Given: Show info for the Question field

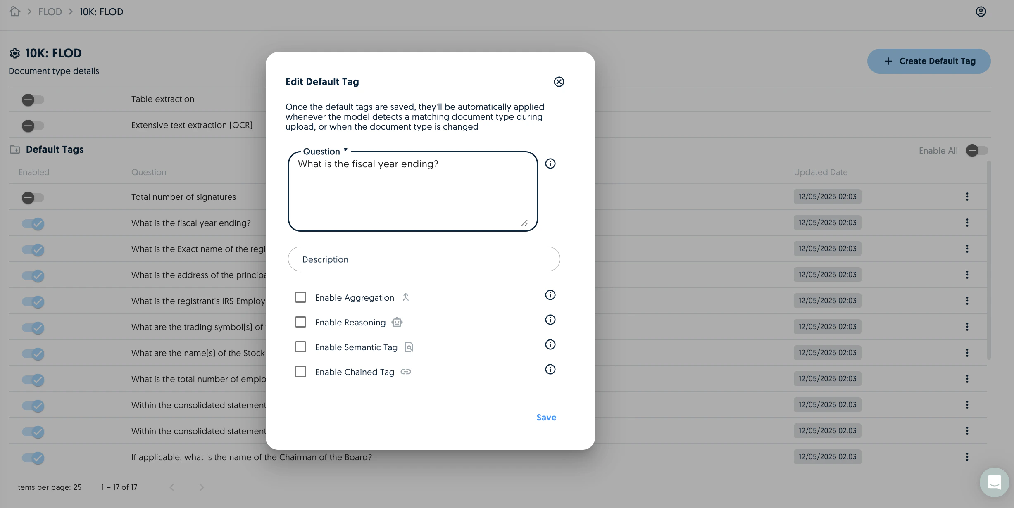Looking at the screenshot, I should click(x=550, y=164).
